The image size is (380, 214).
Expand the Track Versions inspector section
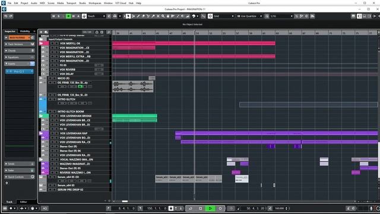[20, 44]
